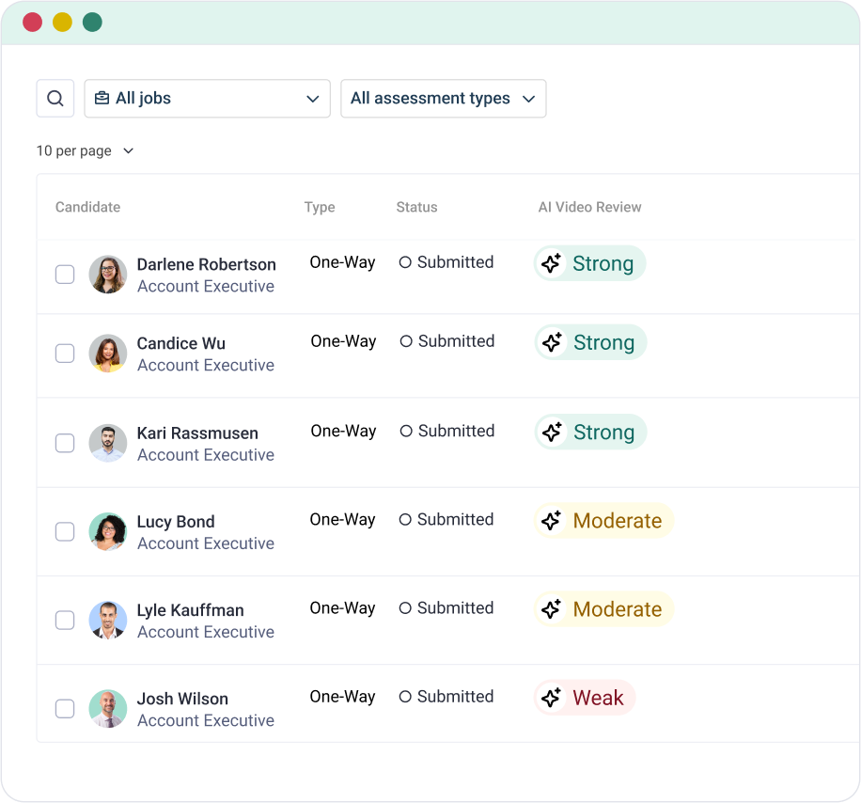Click Submitted status in Candice Wu's row
861x803 pixels.
click(447, 341)
